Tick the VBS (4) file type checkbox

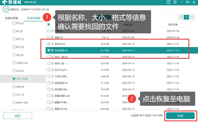click(14, 87)
